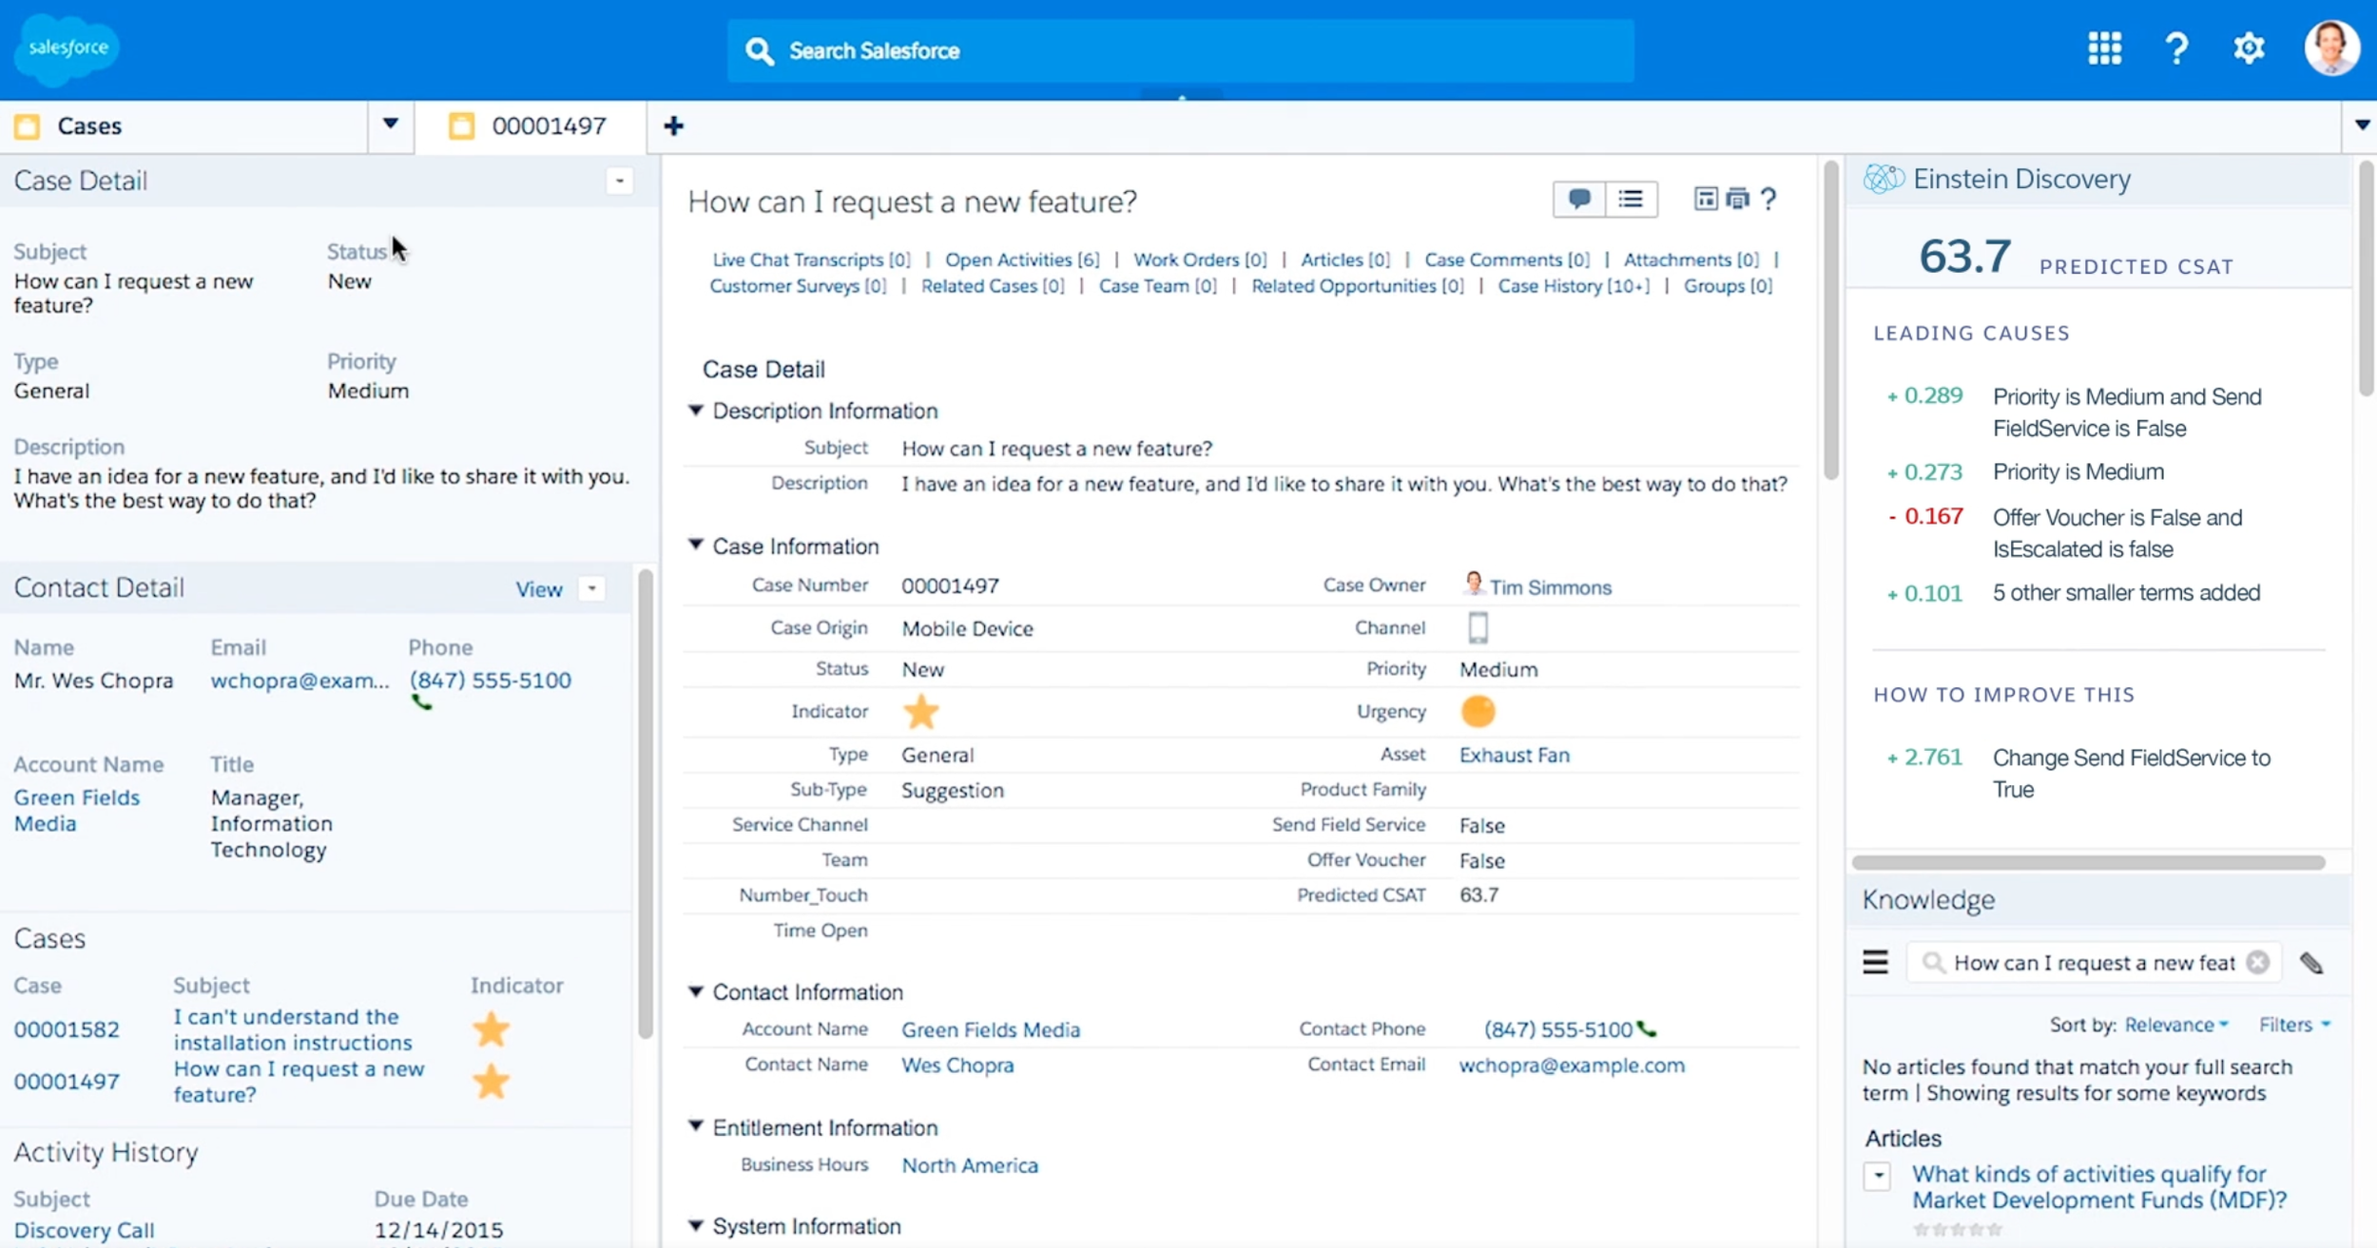Click the mobile device channel icon
Viewport: 2377px width, 1248px height.
1478,628
